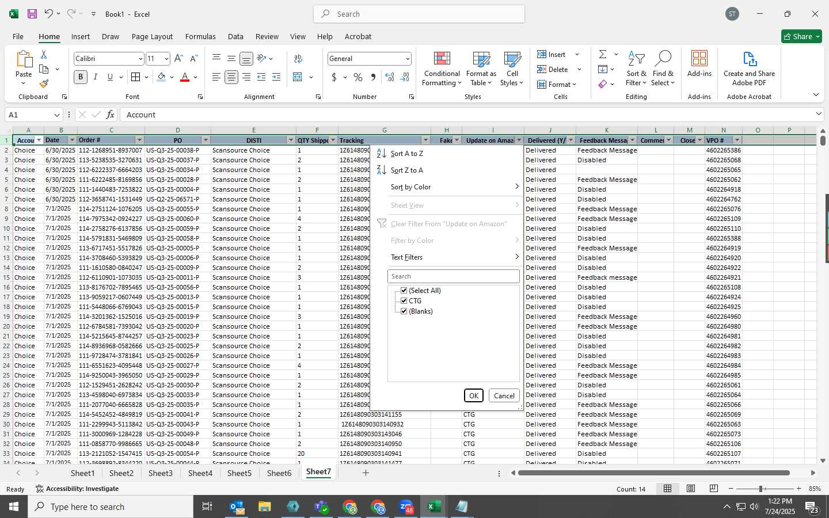Click the Save icon in the title bar

tap(32, 14)
